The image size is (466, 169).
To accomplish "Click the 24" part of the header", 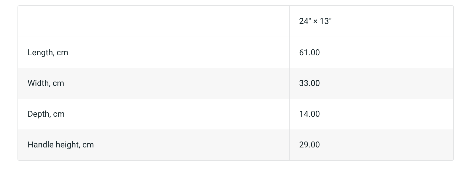I will (x=304, y=21).
